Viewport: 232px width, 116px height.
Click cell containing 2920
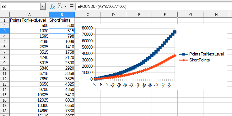[62, 68]
